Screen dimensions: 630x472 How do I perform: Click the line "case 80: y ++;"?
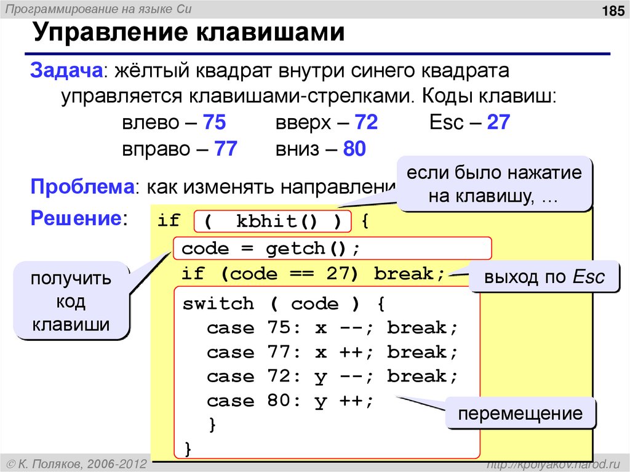pyautogui.click(x=290, y=401)
